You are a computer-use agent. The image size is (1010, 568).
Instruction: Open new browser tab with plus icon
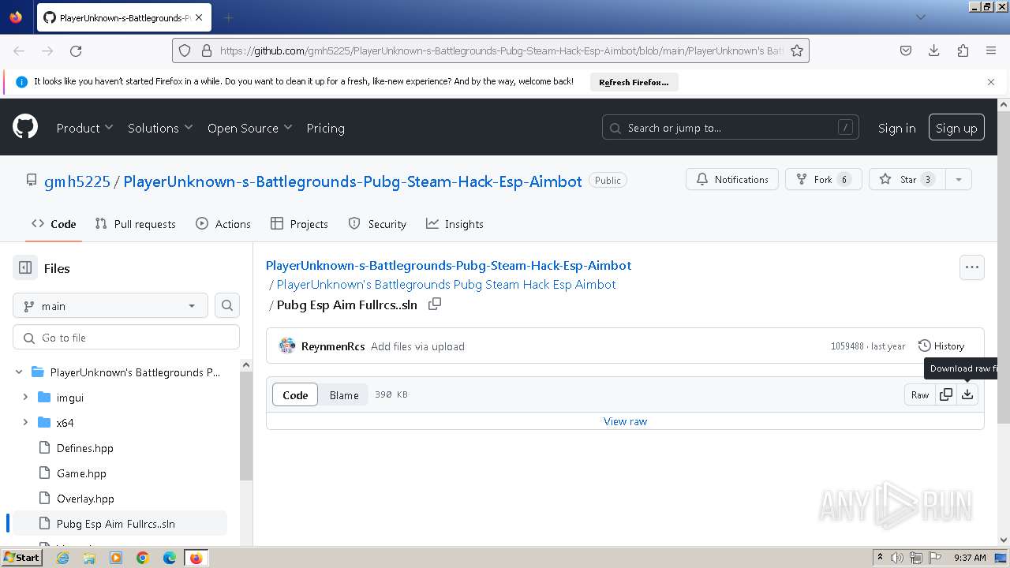[229, 17]
